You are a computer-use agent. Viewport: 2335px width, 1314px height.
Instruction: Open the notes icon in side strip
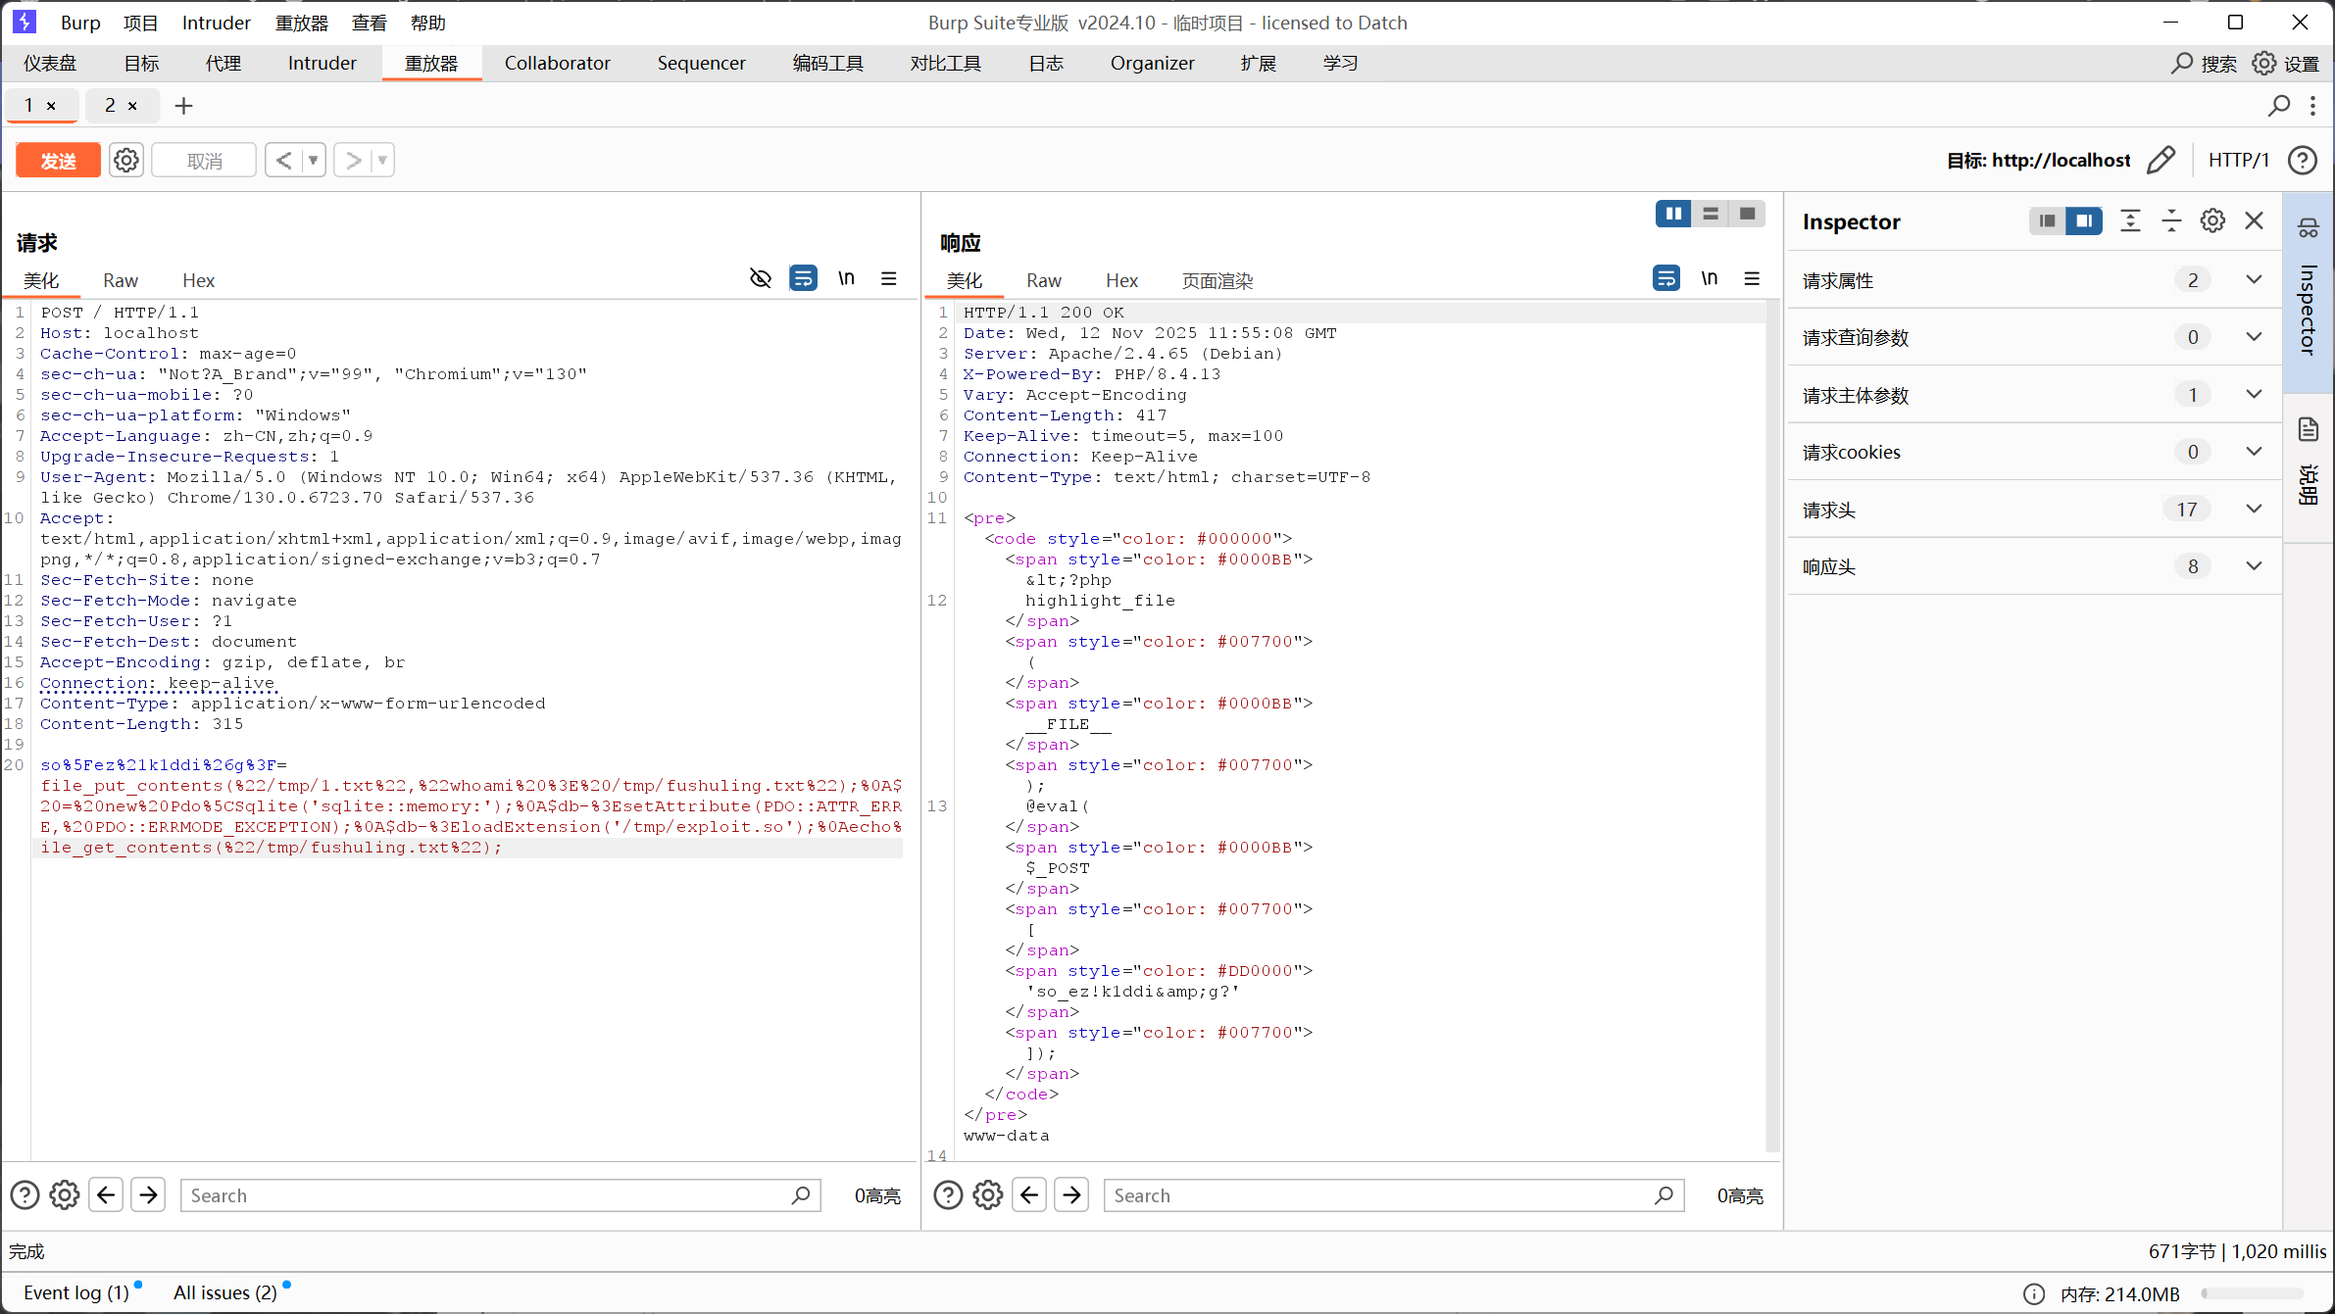pos(2309,430)
